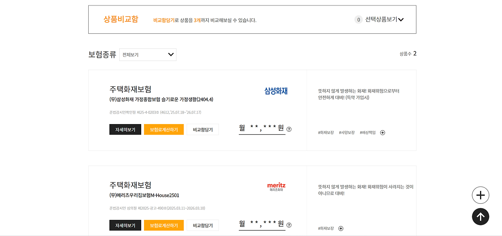Click 자세히보기 for the 삼성화재 product
This screenshot has width=502, height=236.
(x=125, y=130)
